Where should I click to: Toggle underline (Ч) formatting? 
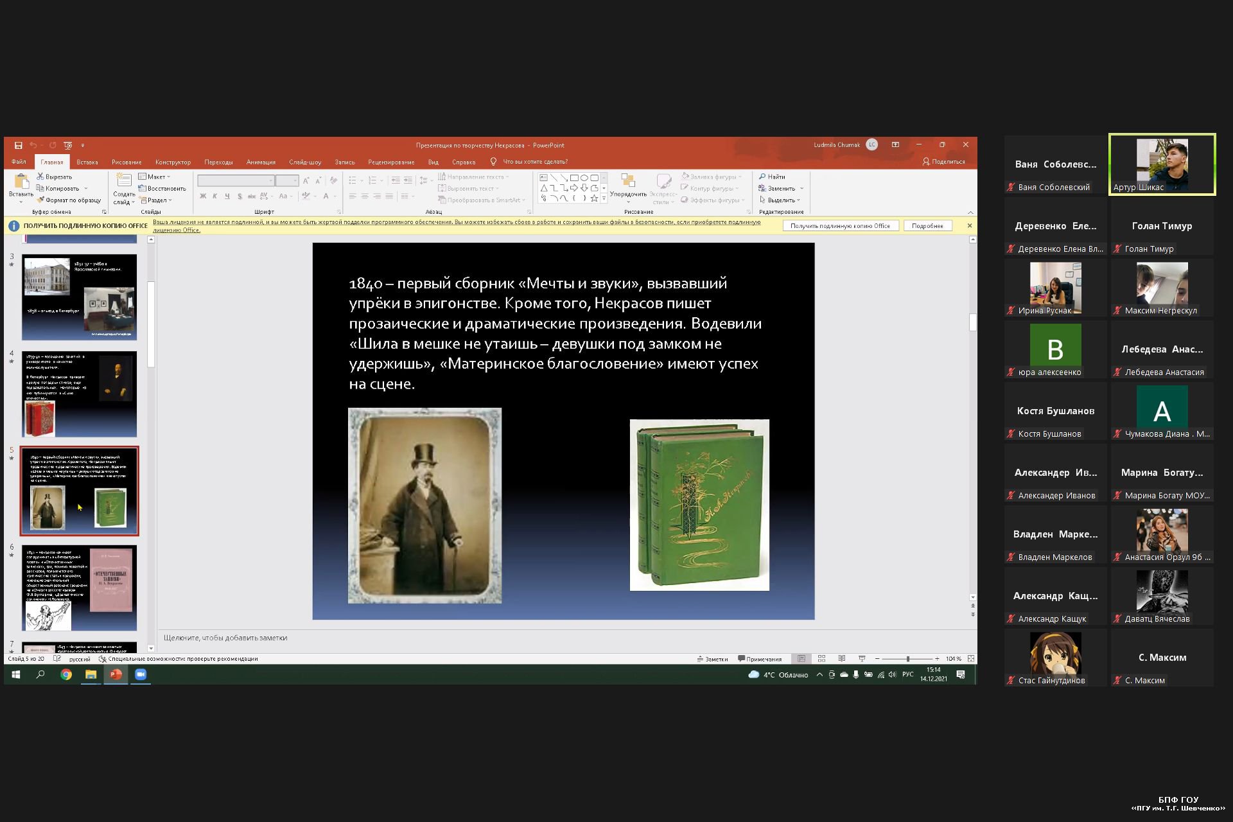(227, 196)
